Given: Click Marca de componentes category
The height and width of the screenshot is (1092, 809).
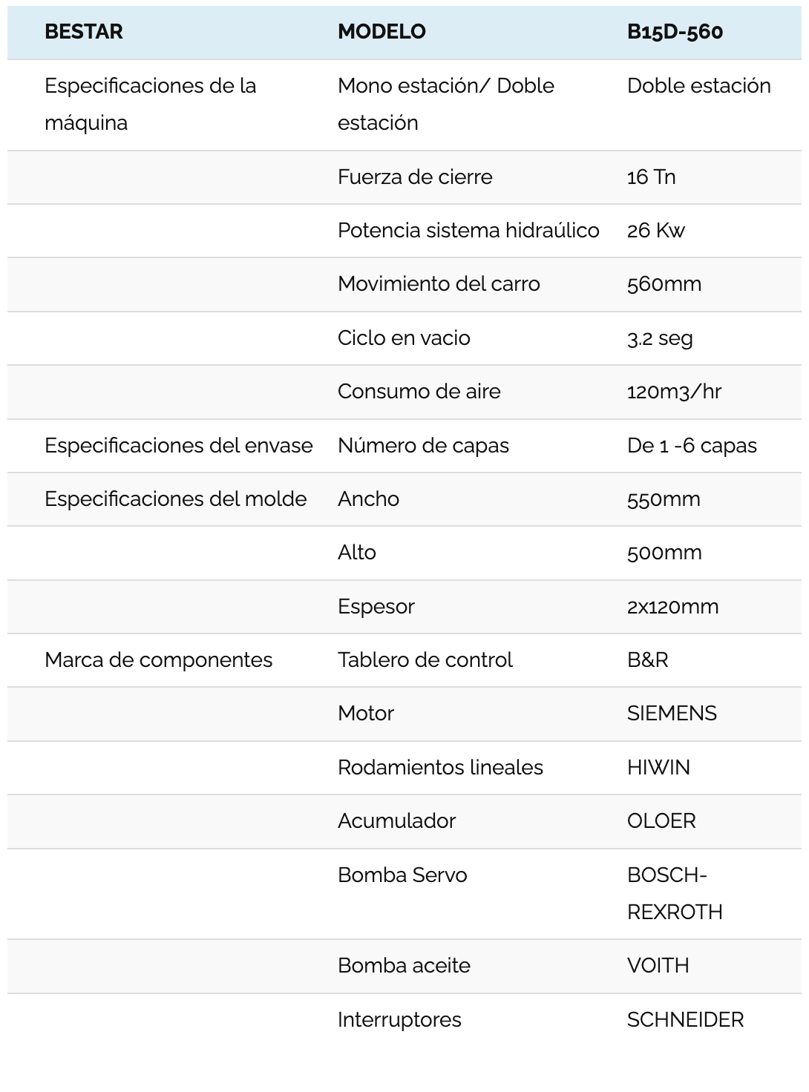Looking at the screenshot, I should pos(158,660).
